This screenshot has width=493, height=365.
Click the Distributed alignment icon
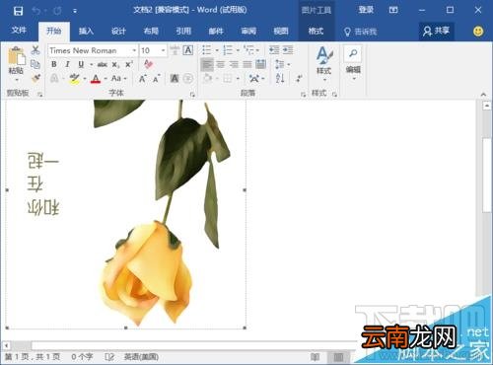260,65
